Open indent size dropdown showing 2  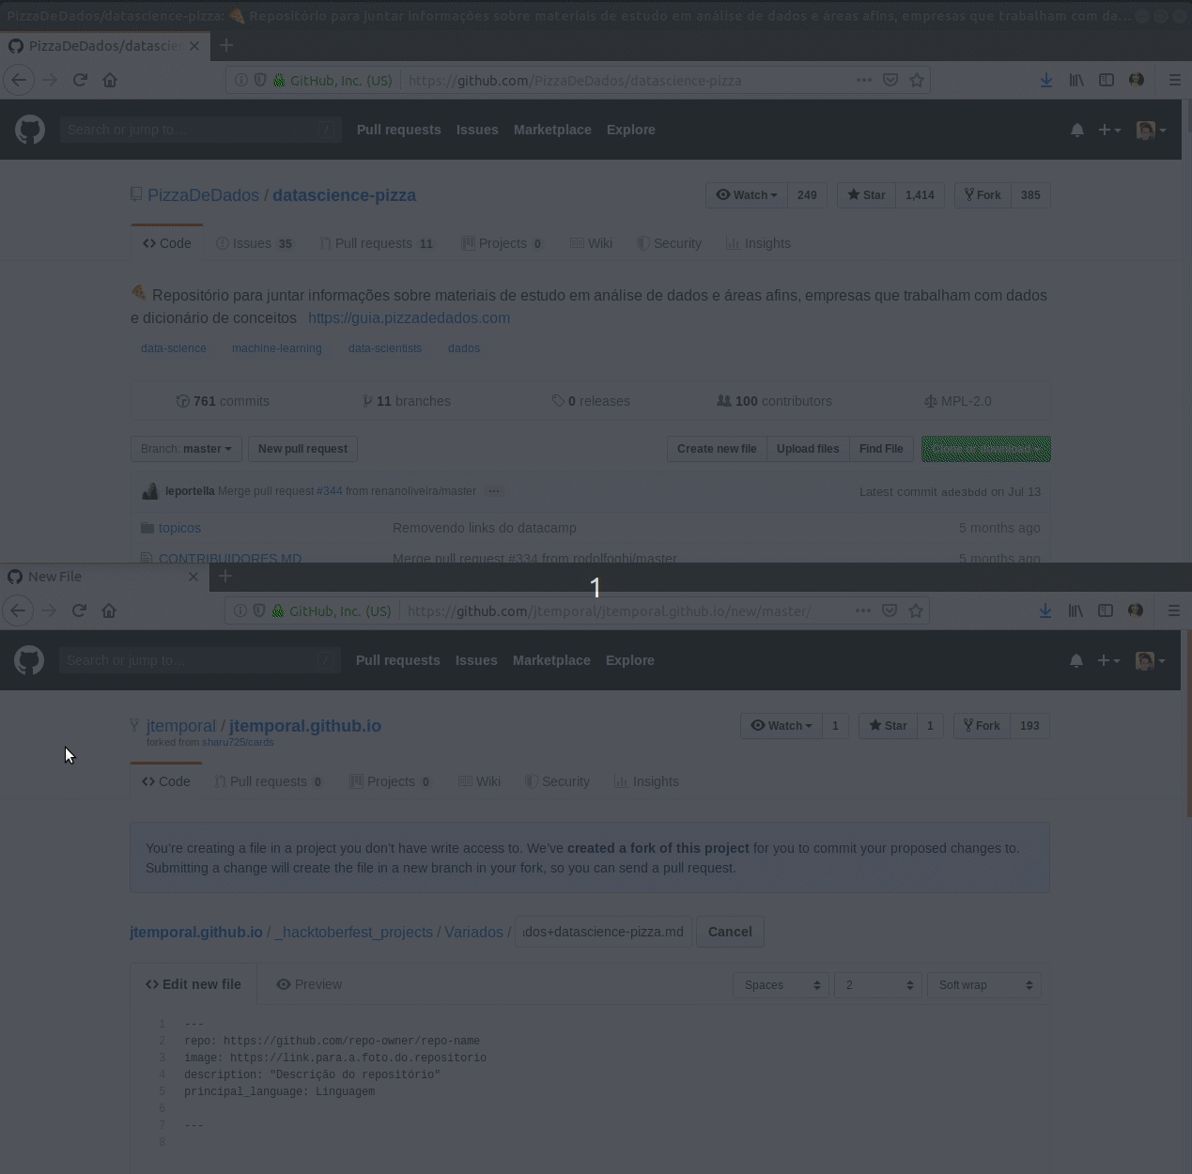877,985
